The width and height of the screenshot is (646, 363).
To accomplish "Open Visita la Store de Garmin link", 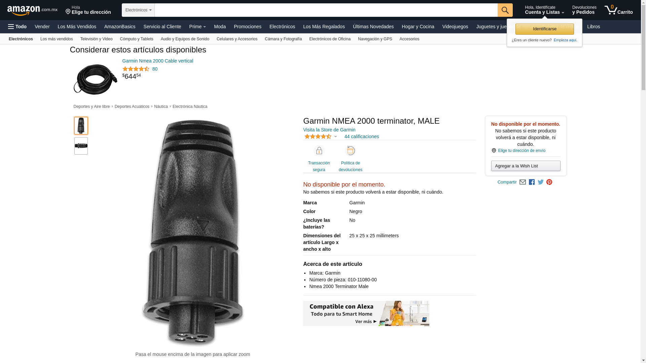I will pos(329,130).
